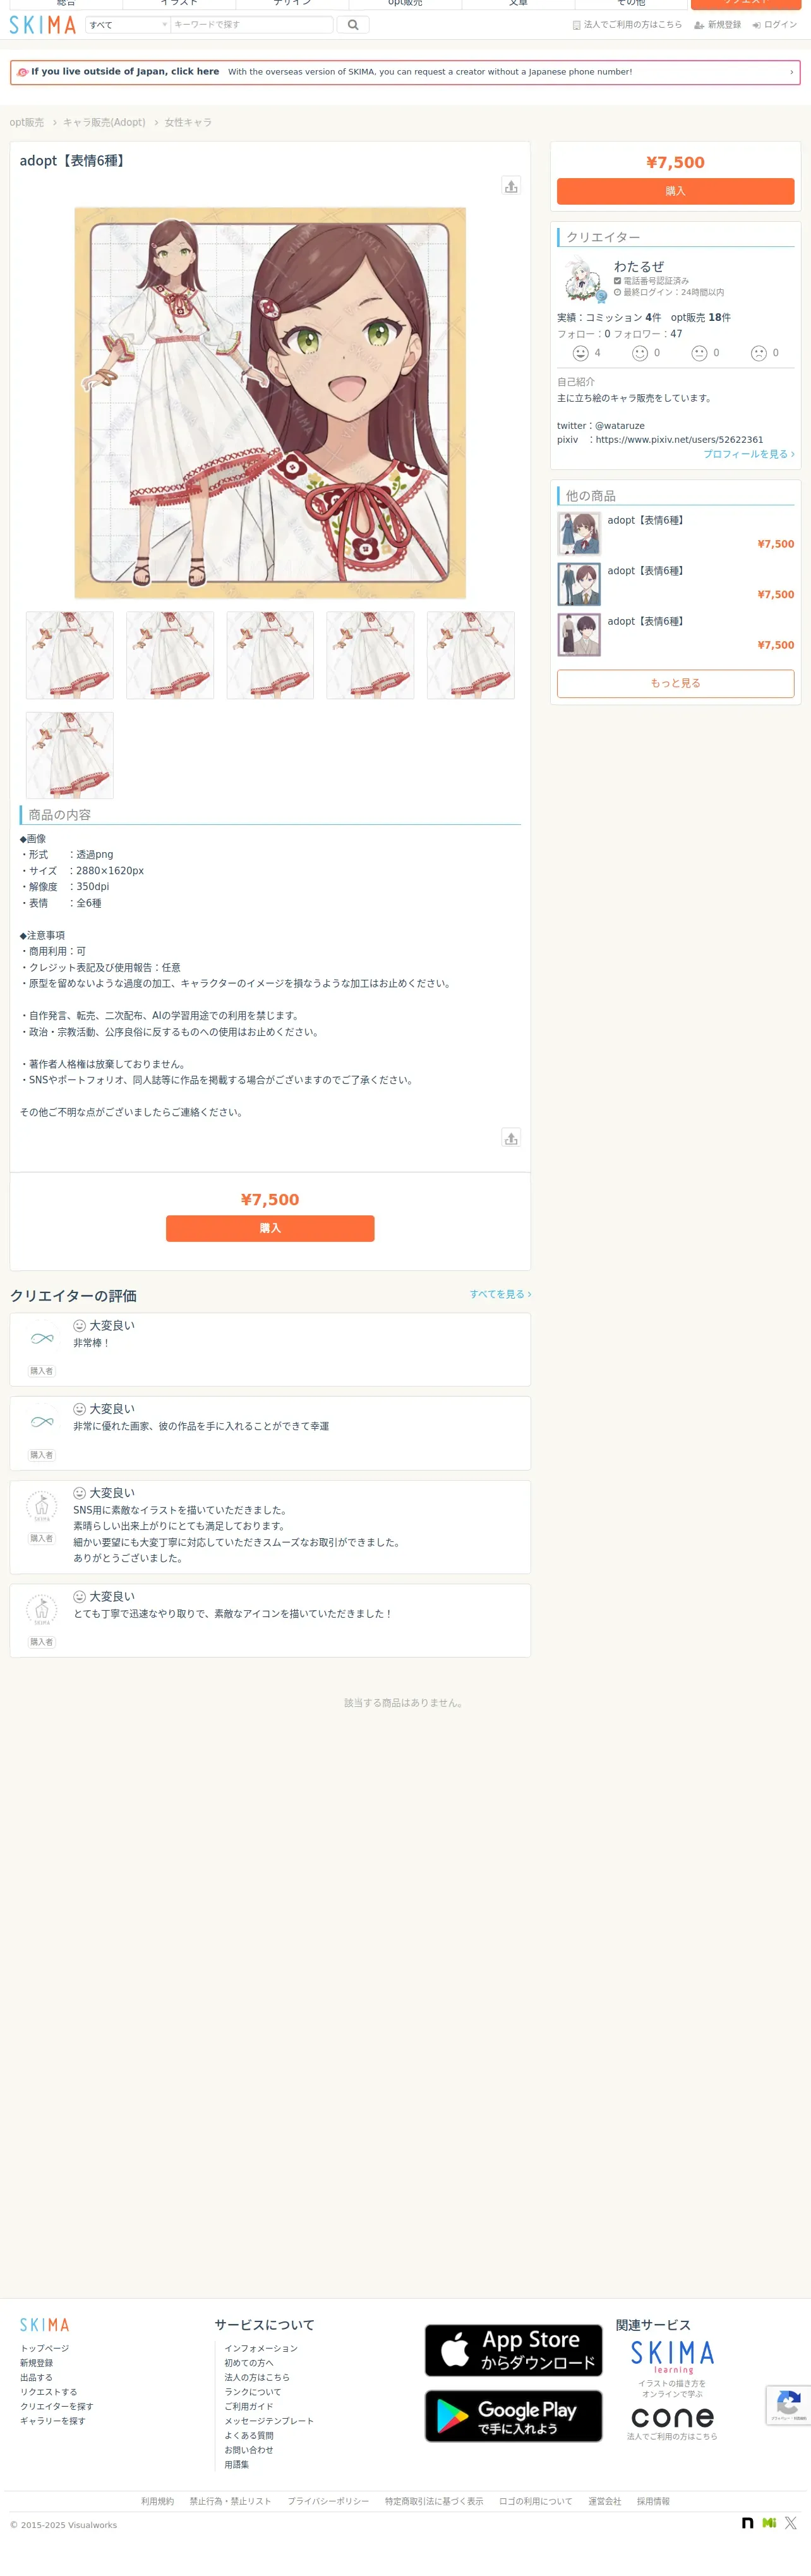This screenshot has width=811, height=2576.
Task: Open プロフィールを見る link
Action: coord(749,454)
